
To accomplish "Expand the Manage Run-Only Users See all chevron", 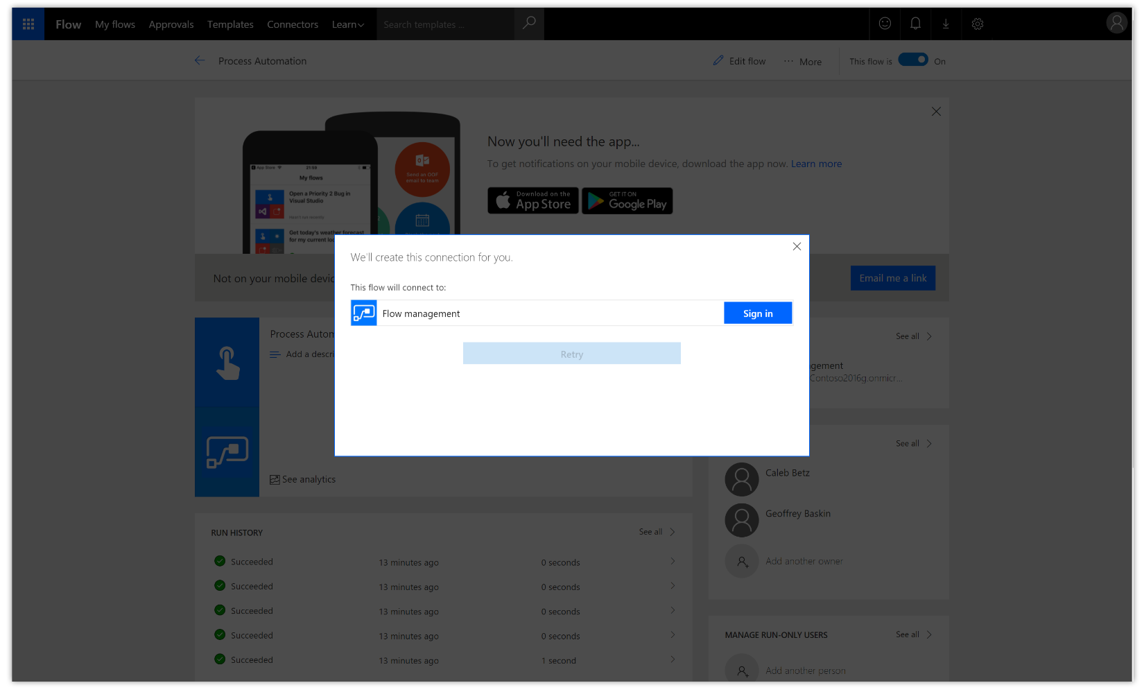I will coord(929,634).
